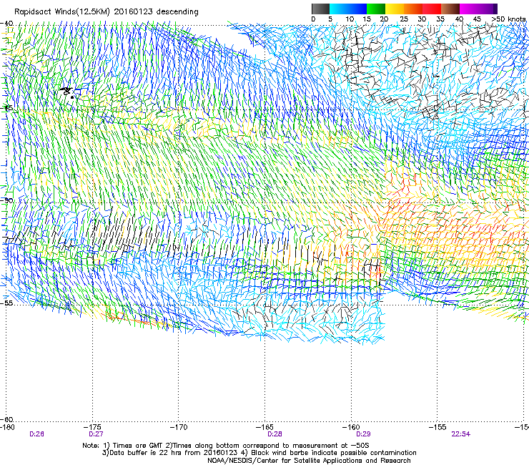Screen dimensions: 529x465
Task: Click the yellow 20-25 knots legend swatch
Action: 395,9
